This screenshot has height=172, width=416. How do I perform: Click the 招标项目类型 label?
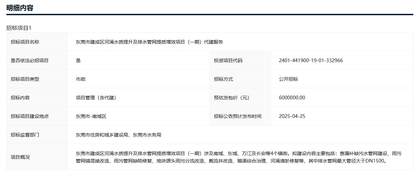[x=25, y=79]
